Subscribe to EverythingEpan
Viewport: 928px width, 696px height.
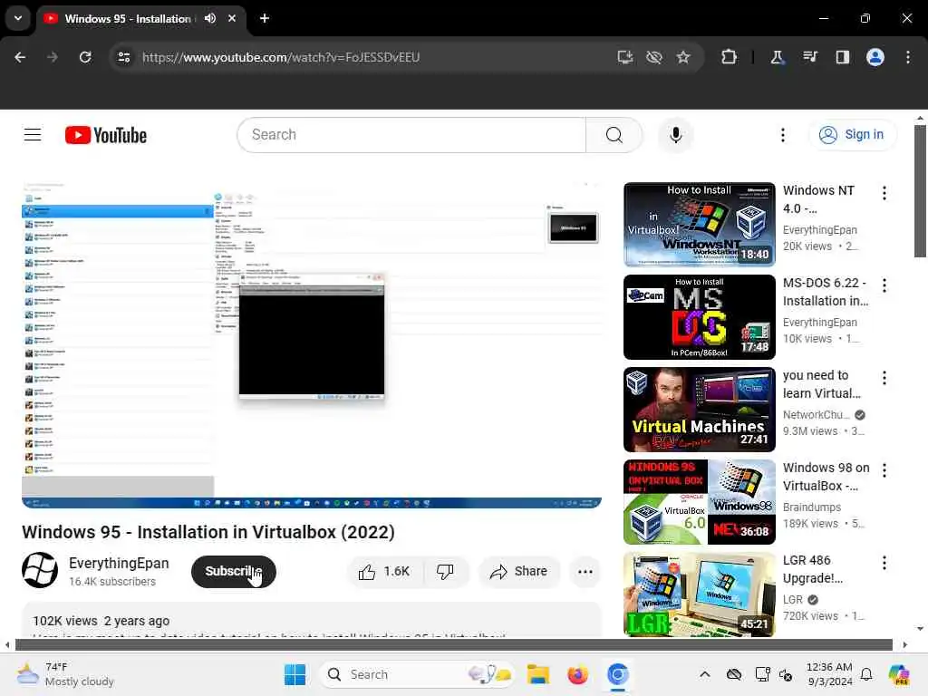[x=234, y=572]
